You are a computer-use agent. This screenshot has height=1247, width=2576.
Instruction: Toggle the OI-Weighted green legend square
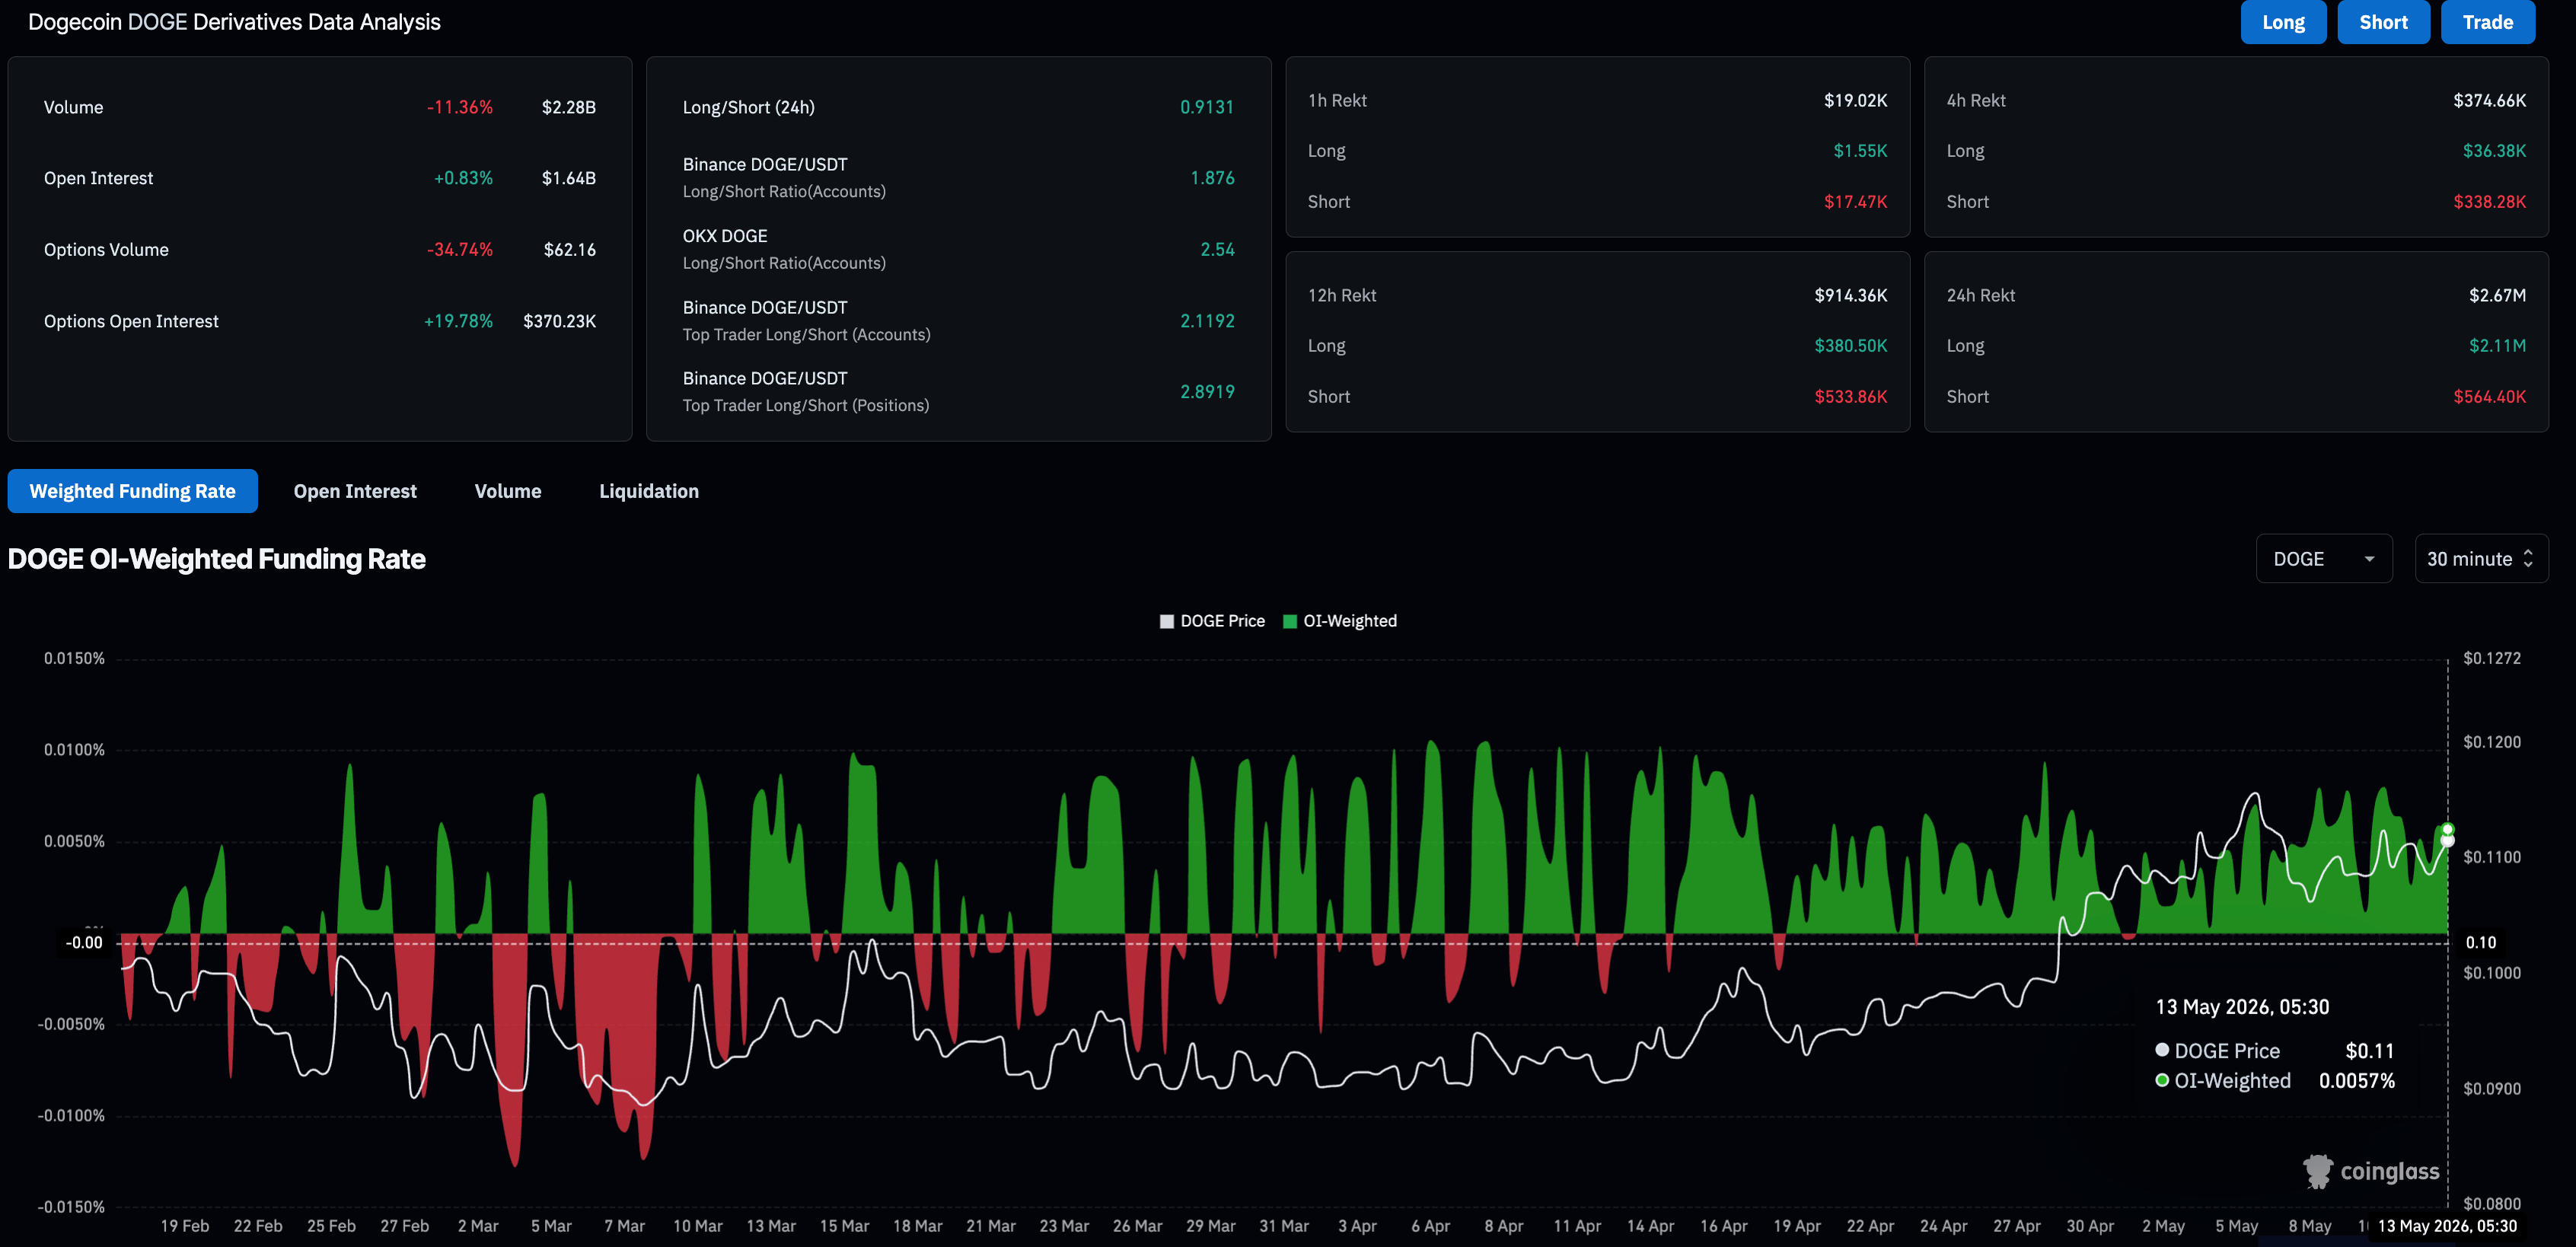1289,621
